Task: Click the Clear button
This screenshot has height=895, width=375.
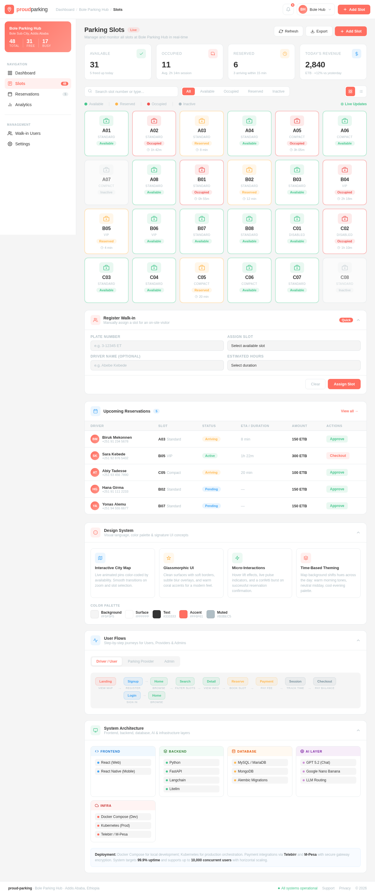Action: (315, 384)
